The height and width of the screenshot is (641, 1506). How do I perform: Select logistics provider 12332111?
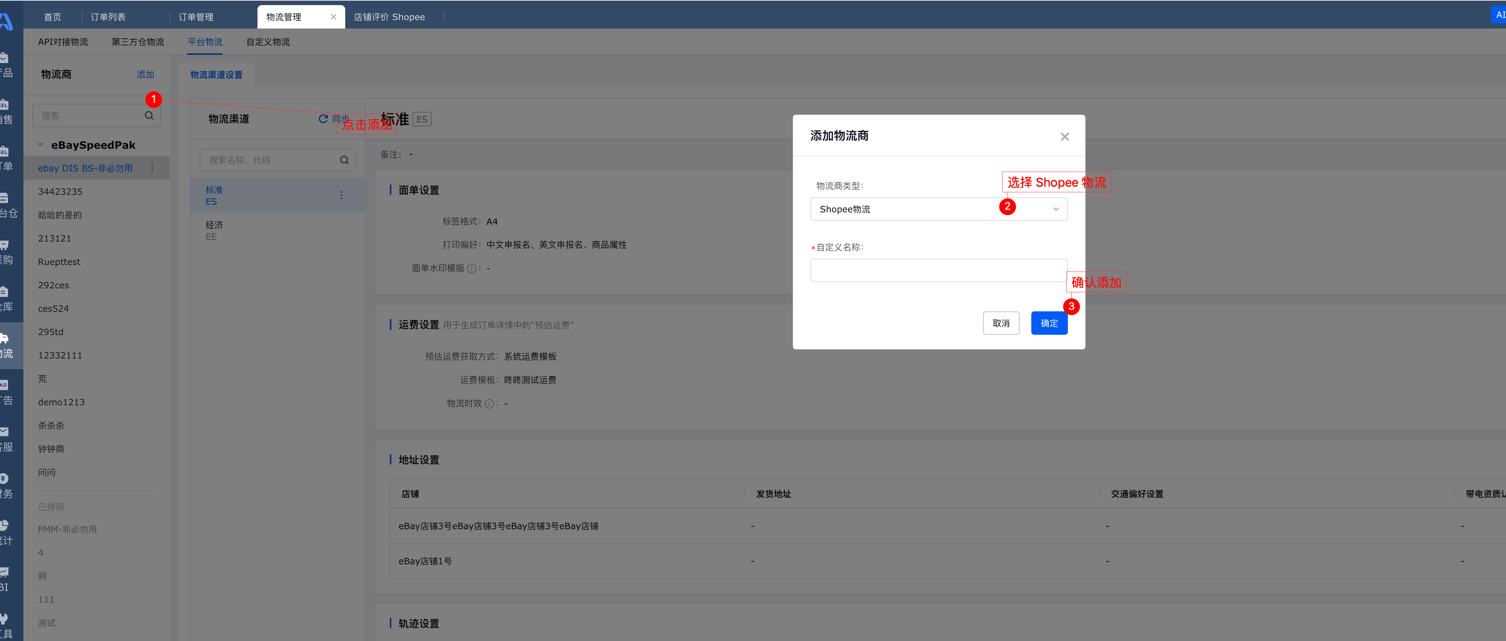97,355
